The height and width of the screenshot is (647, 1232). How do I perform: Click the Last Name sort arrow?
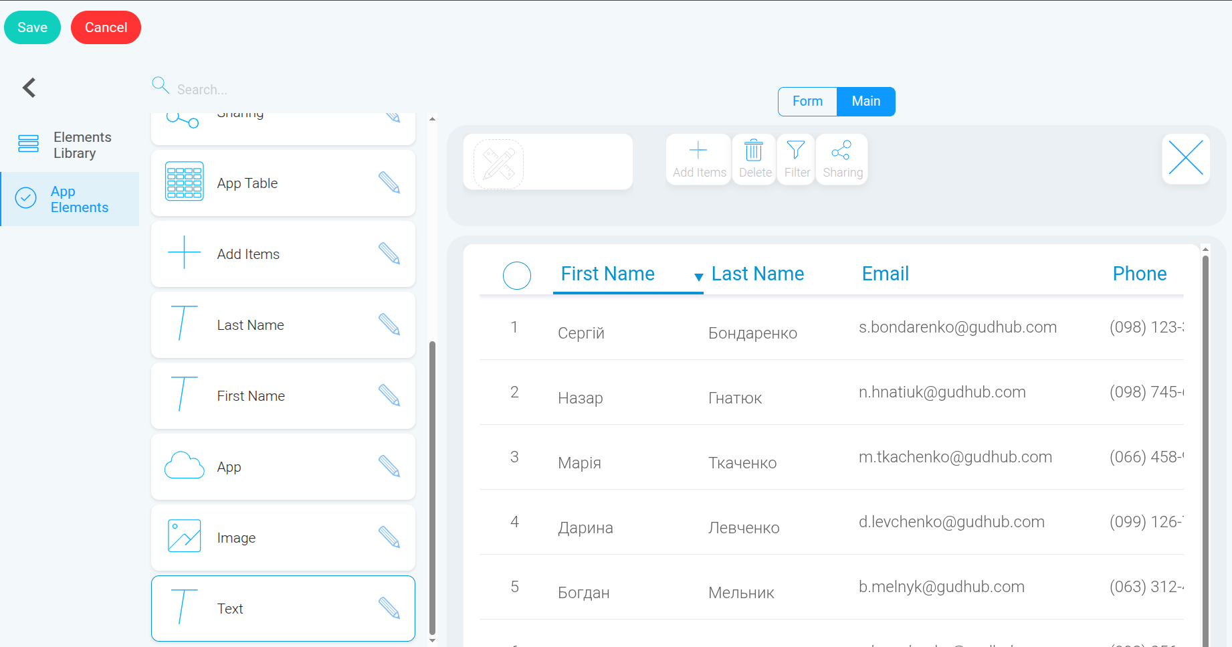coord(698,277)
